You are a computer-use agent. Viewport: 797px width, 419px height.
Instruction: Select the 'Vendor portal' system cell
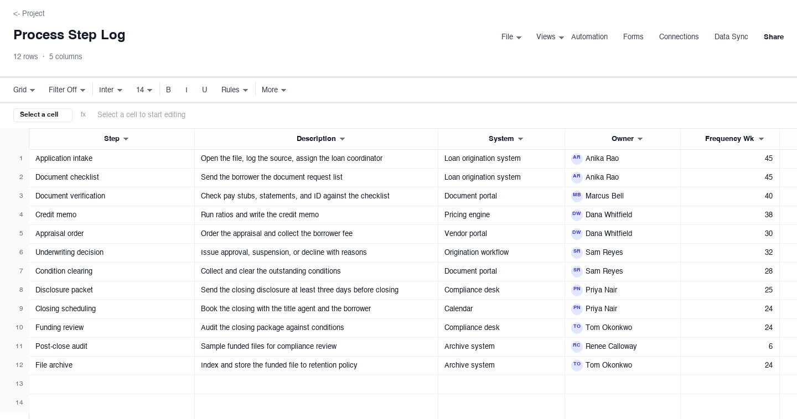coord(501,234)
